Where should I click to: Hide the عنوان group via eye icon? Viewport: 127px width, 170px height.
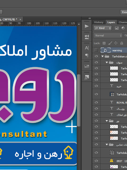tap(96, 62)
